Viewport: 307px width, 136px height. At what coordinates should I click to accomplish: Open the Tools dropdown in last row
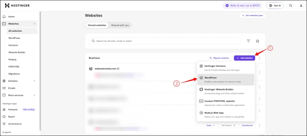pyautogui.click(x=211, y=126)
